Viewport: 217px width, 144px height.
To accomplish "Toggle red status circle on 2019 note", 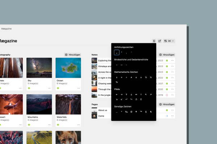I will 167,95.
